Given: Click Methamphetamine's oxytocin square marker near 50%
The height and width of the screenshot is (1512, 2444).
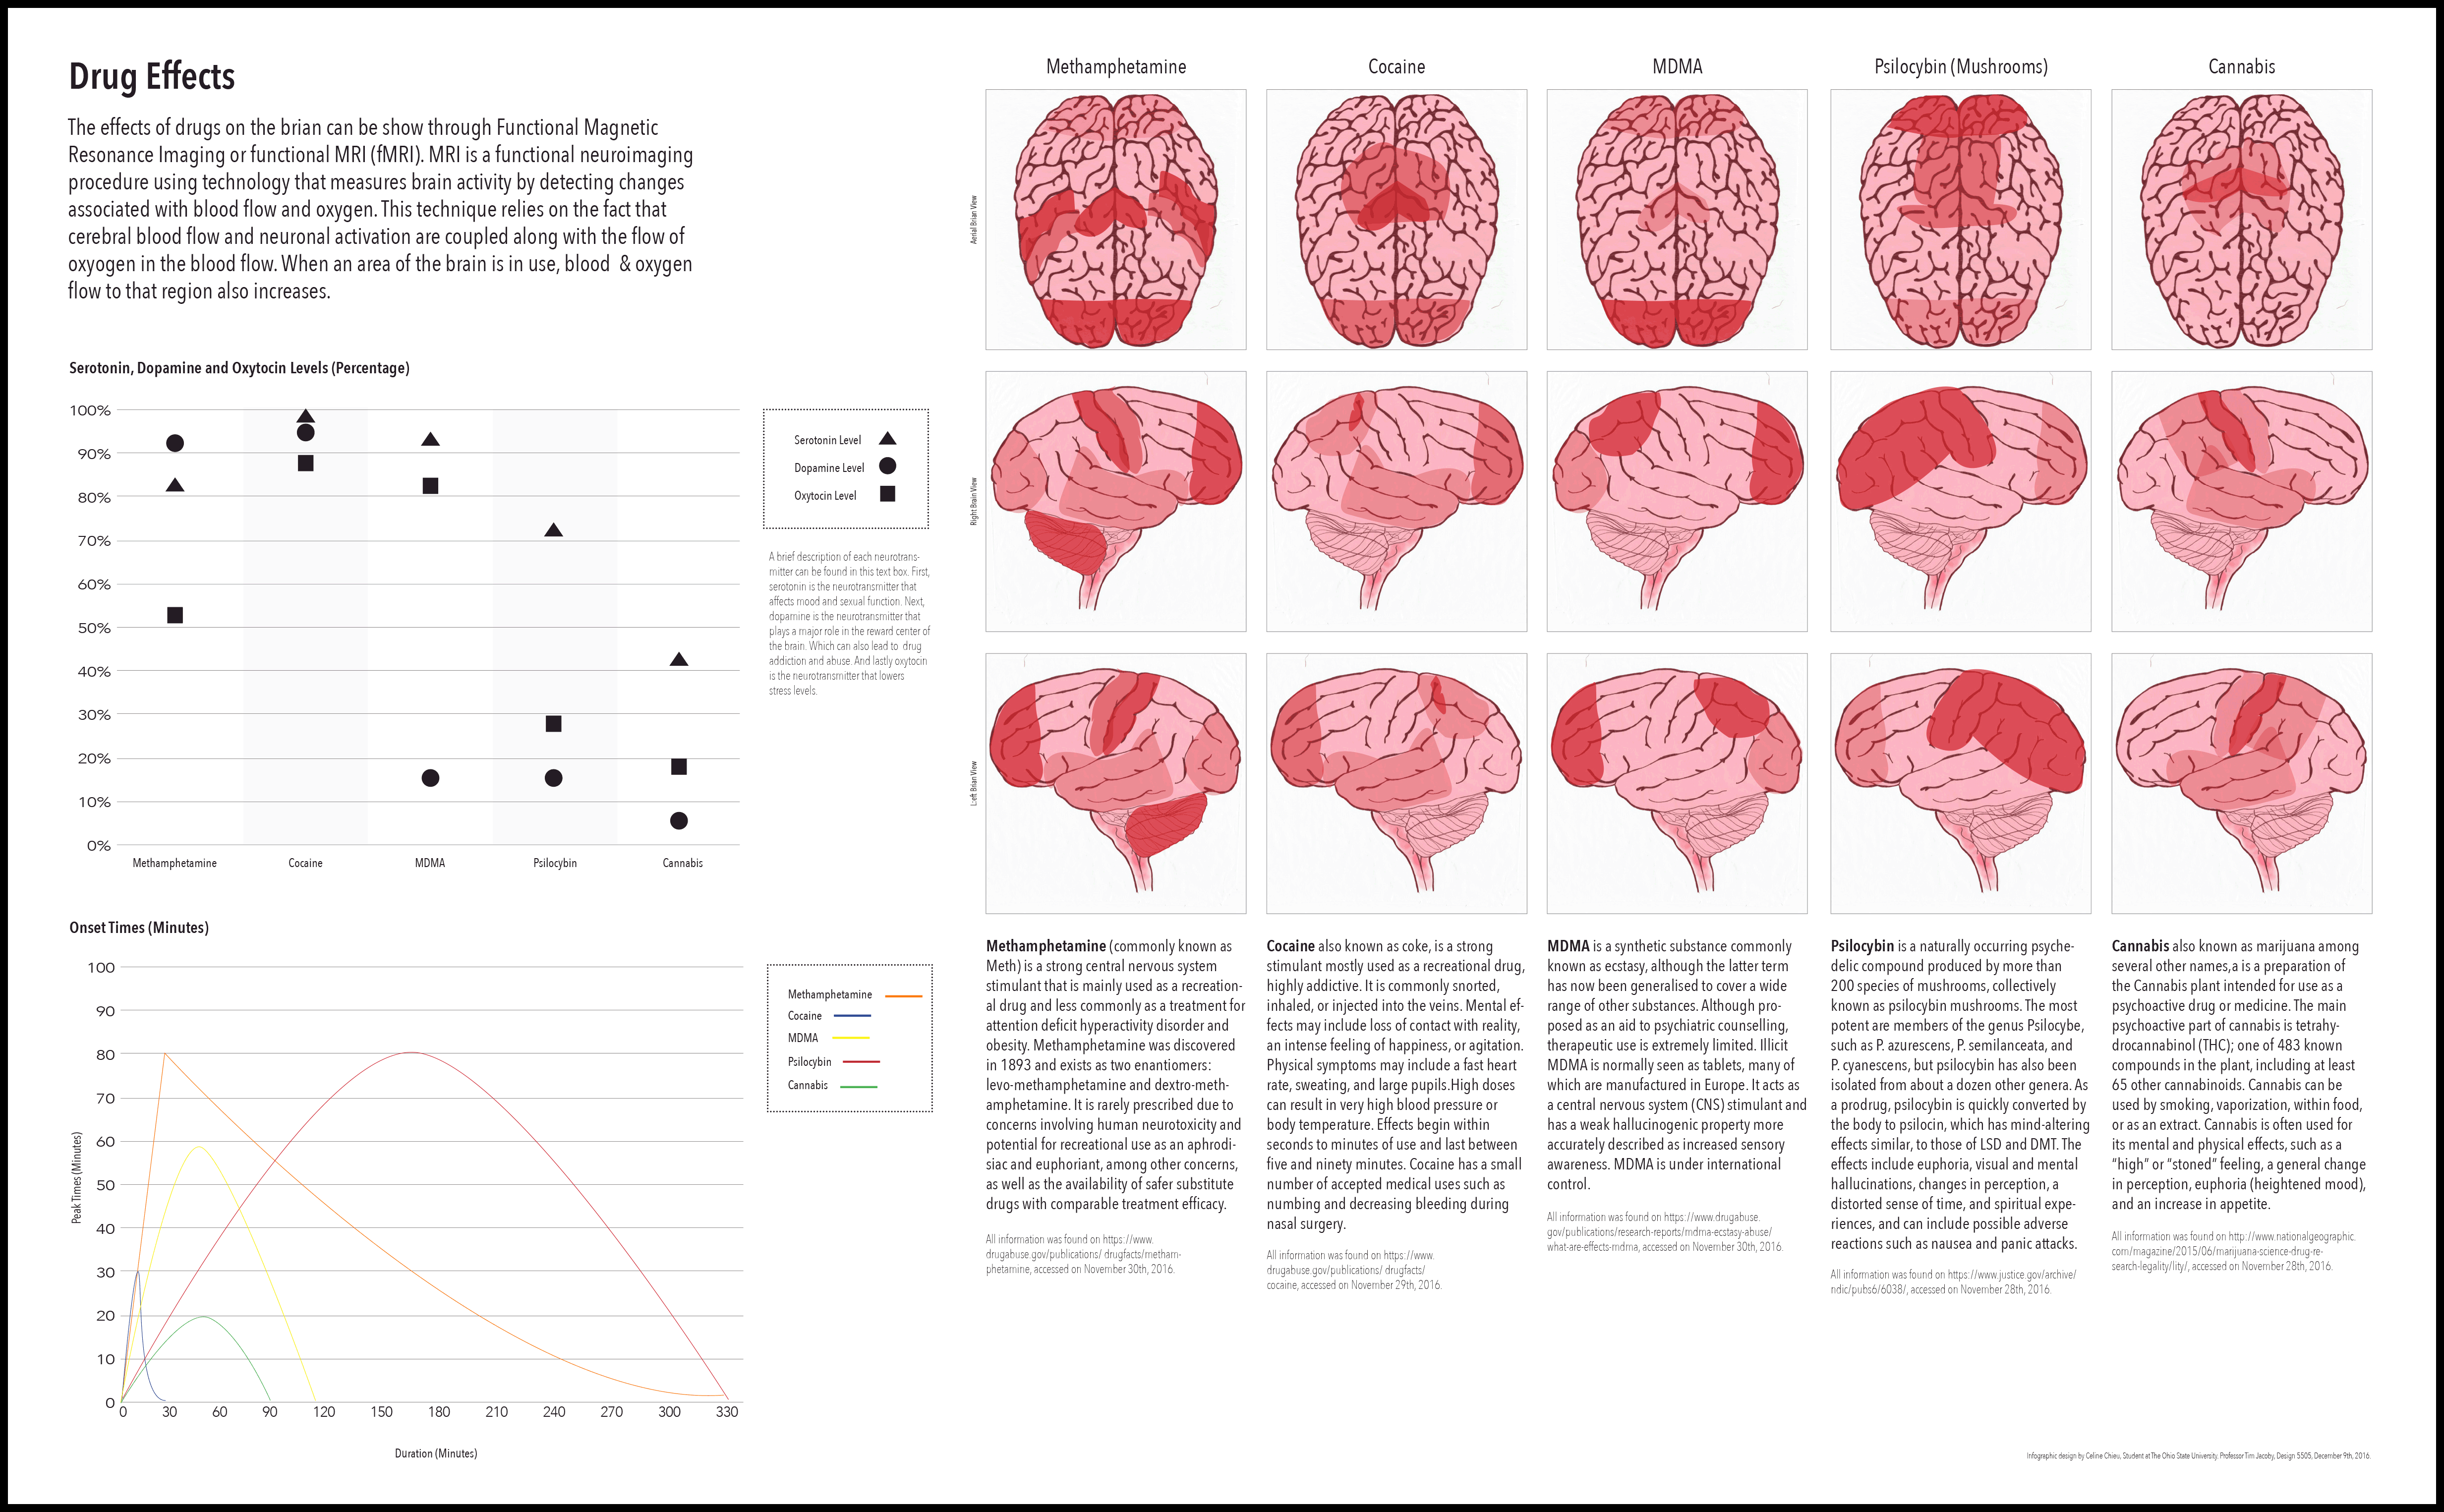Looking at the screenshot, I should click(x=175, y=615).
